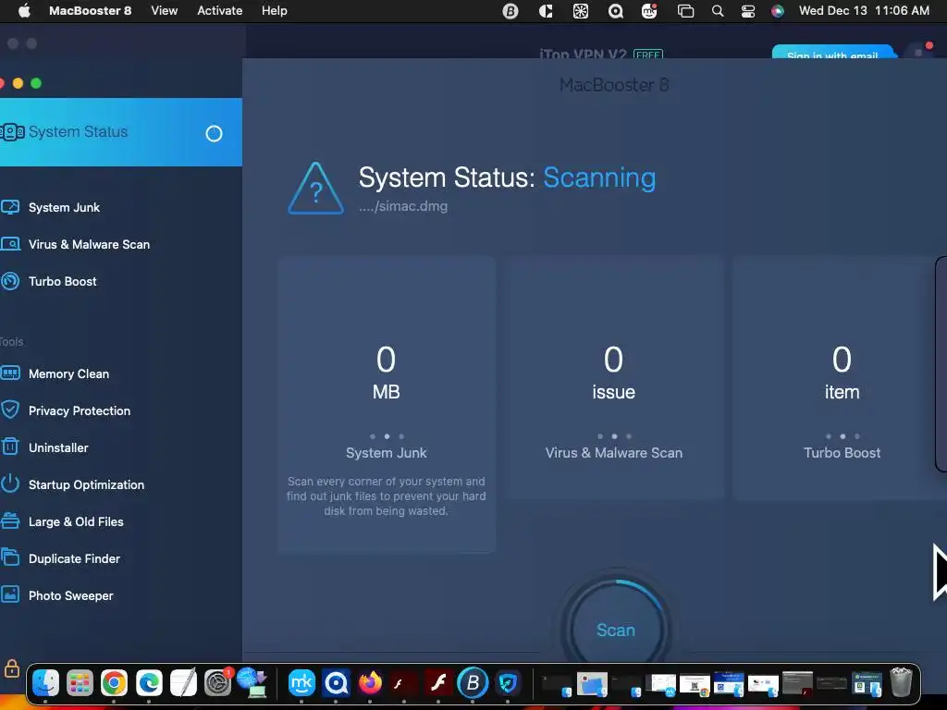Open the Turbo Boost sidebar icon
This screenshot has width=947, height=710.
pos(9,281)
